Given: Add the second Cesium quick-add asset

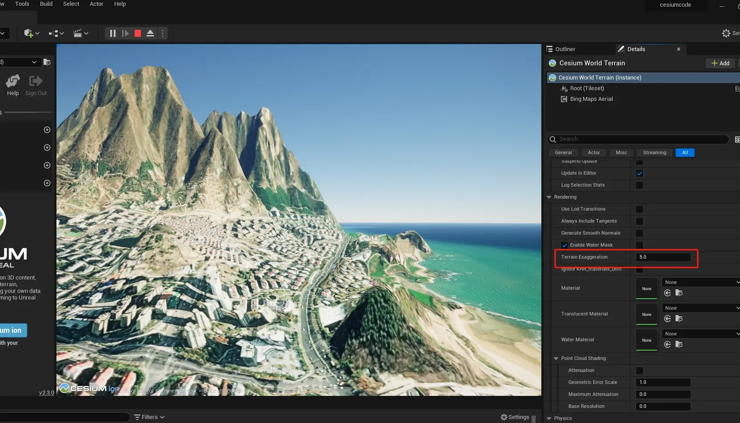Looking at the screenshot, I should point(47,148).
